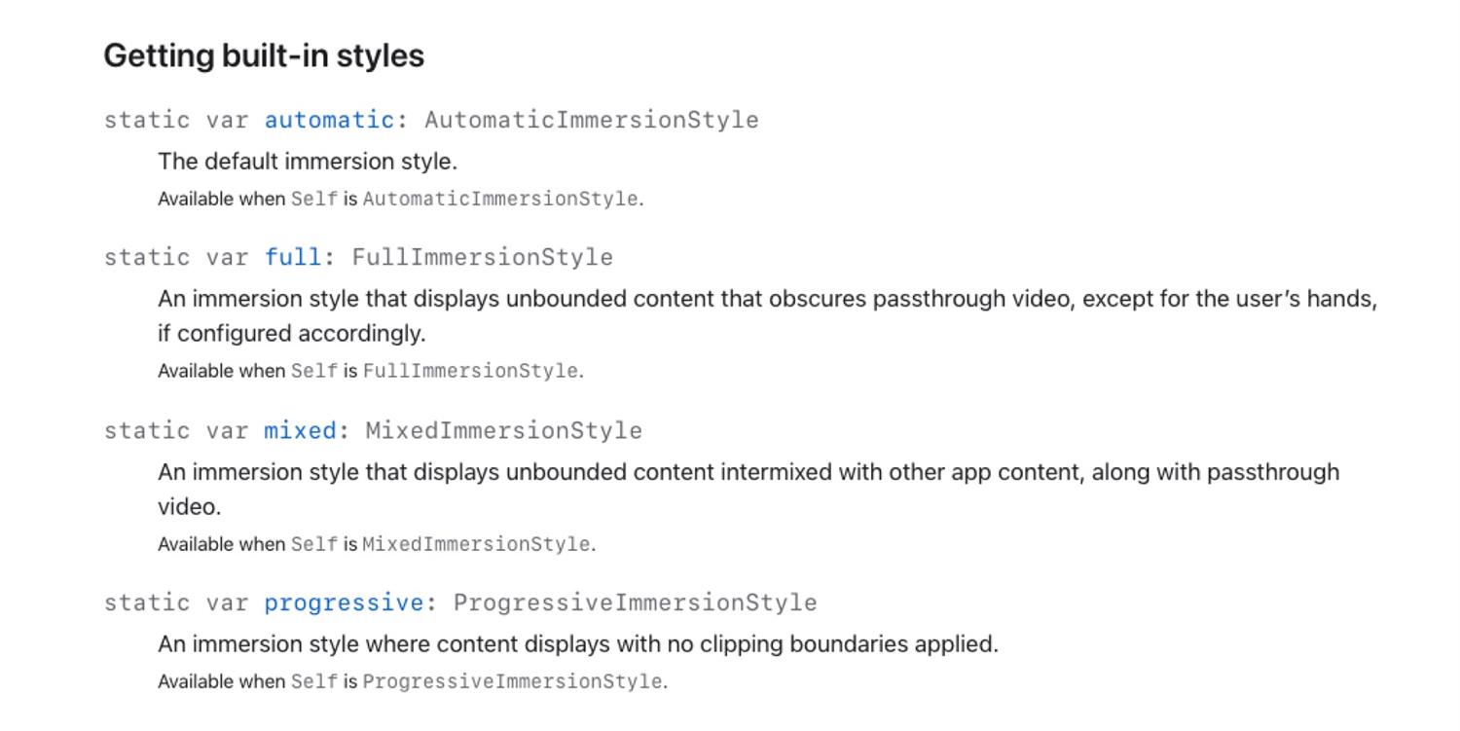Open the progressive property link
The width and height of the screenshot is (1460, 731).
tap(344, 603)
